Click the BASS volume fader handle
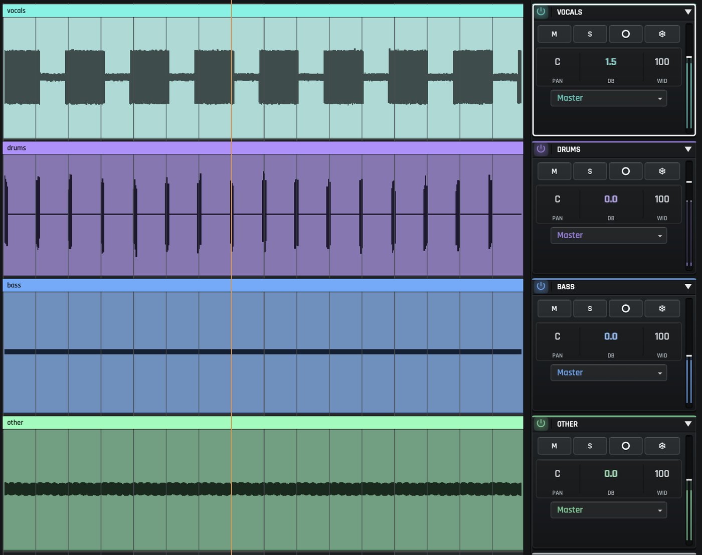 tap(689, 355)
